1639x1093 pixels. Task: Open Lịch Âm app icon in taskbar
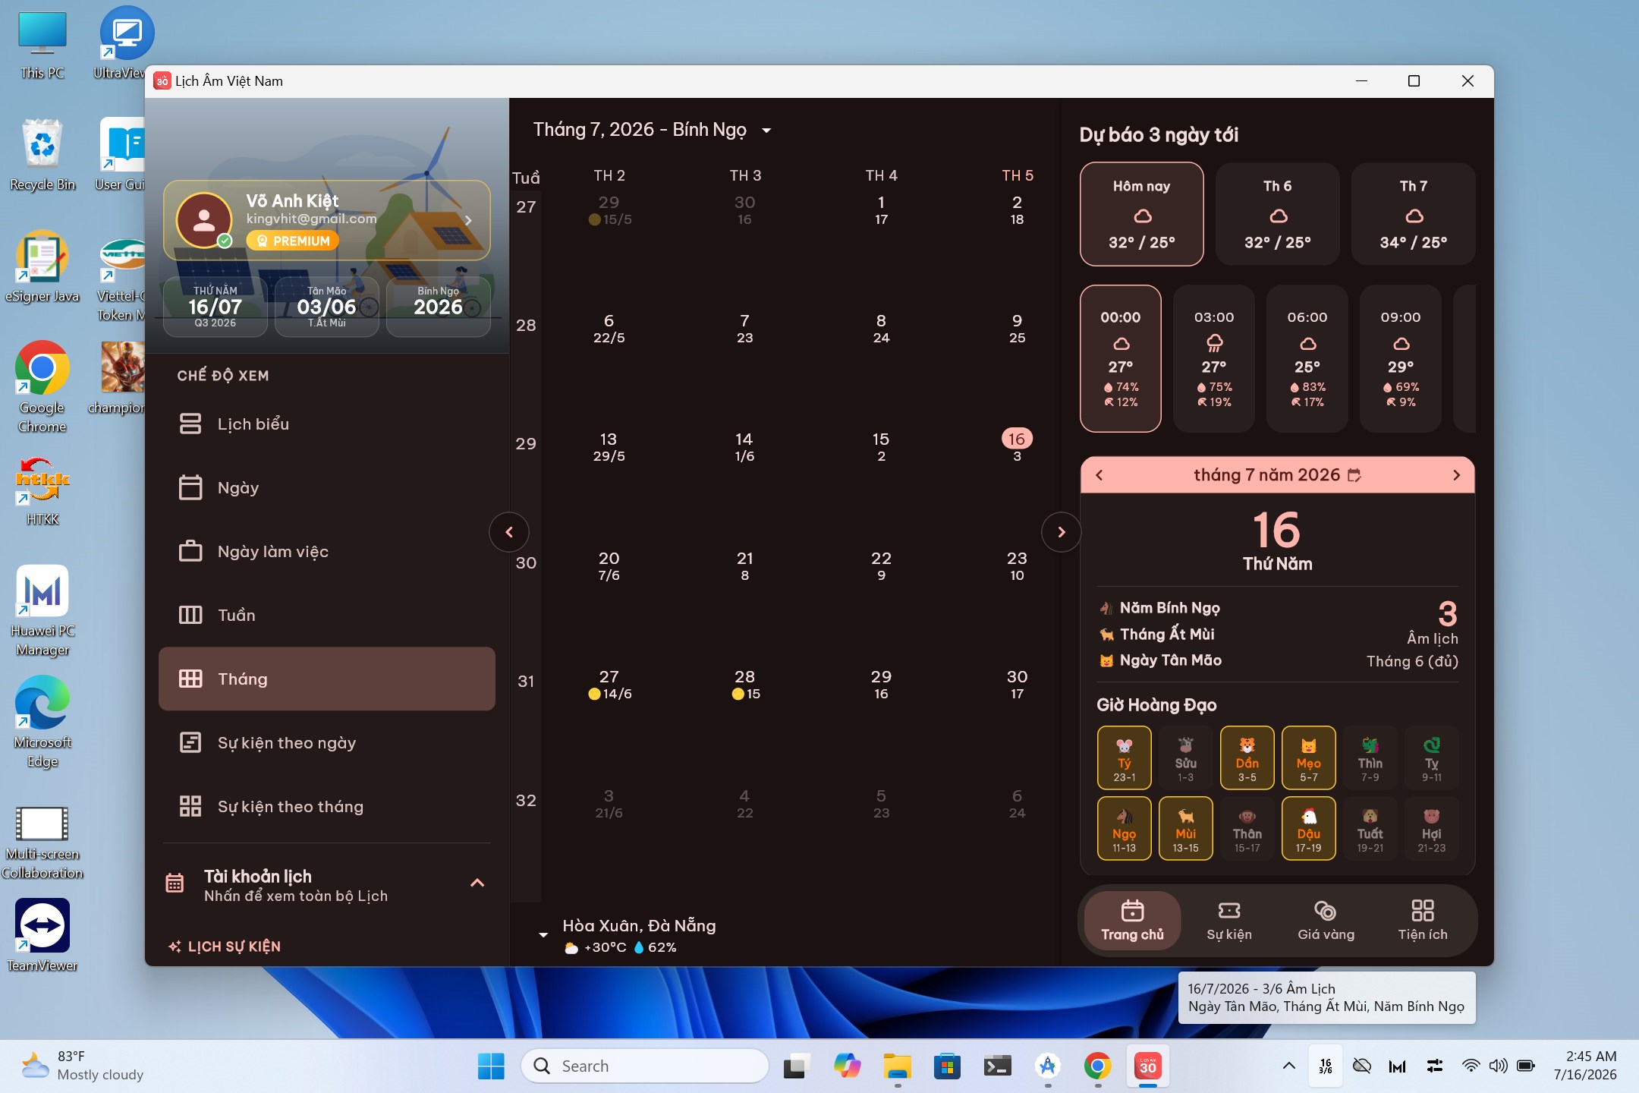1147,1066
